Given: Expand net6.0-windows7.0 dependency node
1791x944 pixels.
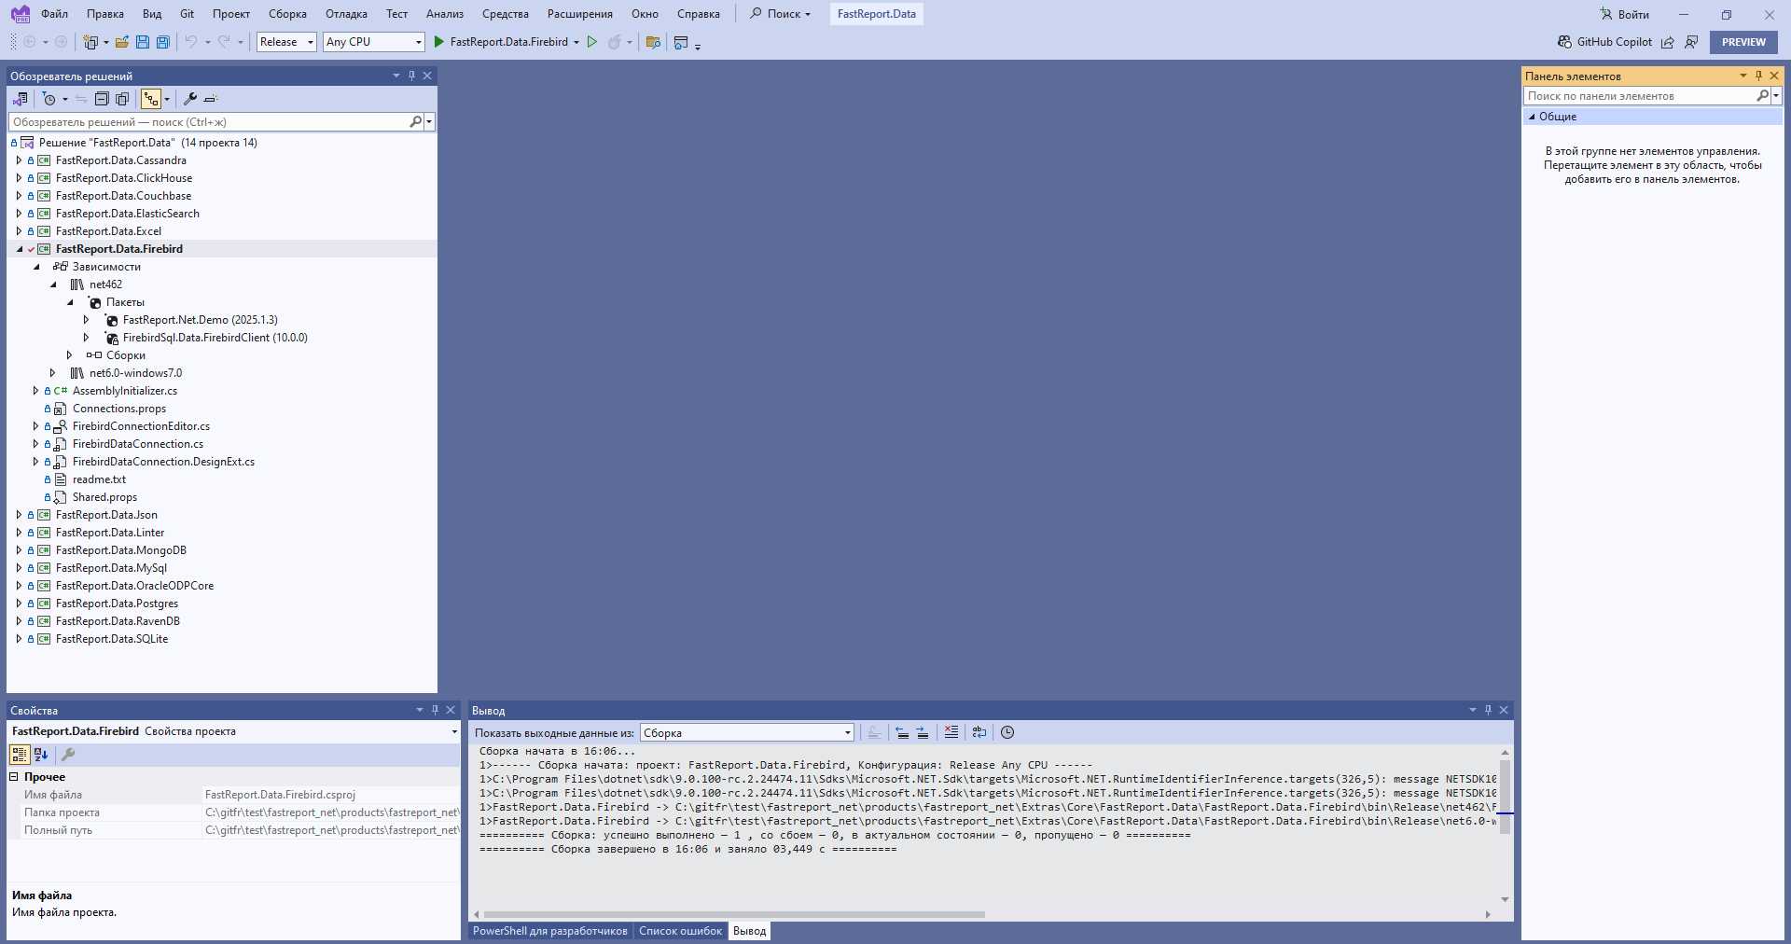Looking at the screenshot, I should [x=52, y=373].
